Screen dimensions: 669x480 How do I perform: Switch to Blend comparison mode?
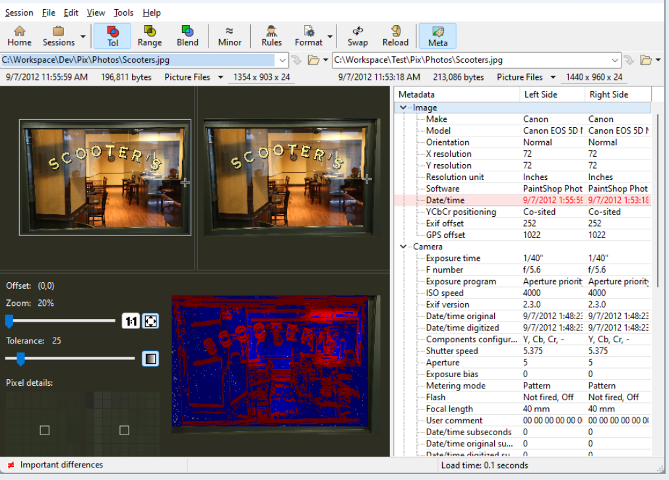(x=187, y=36)
